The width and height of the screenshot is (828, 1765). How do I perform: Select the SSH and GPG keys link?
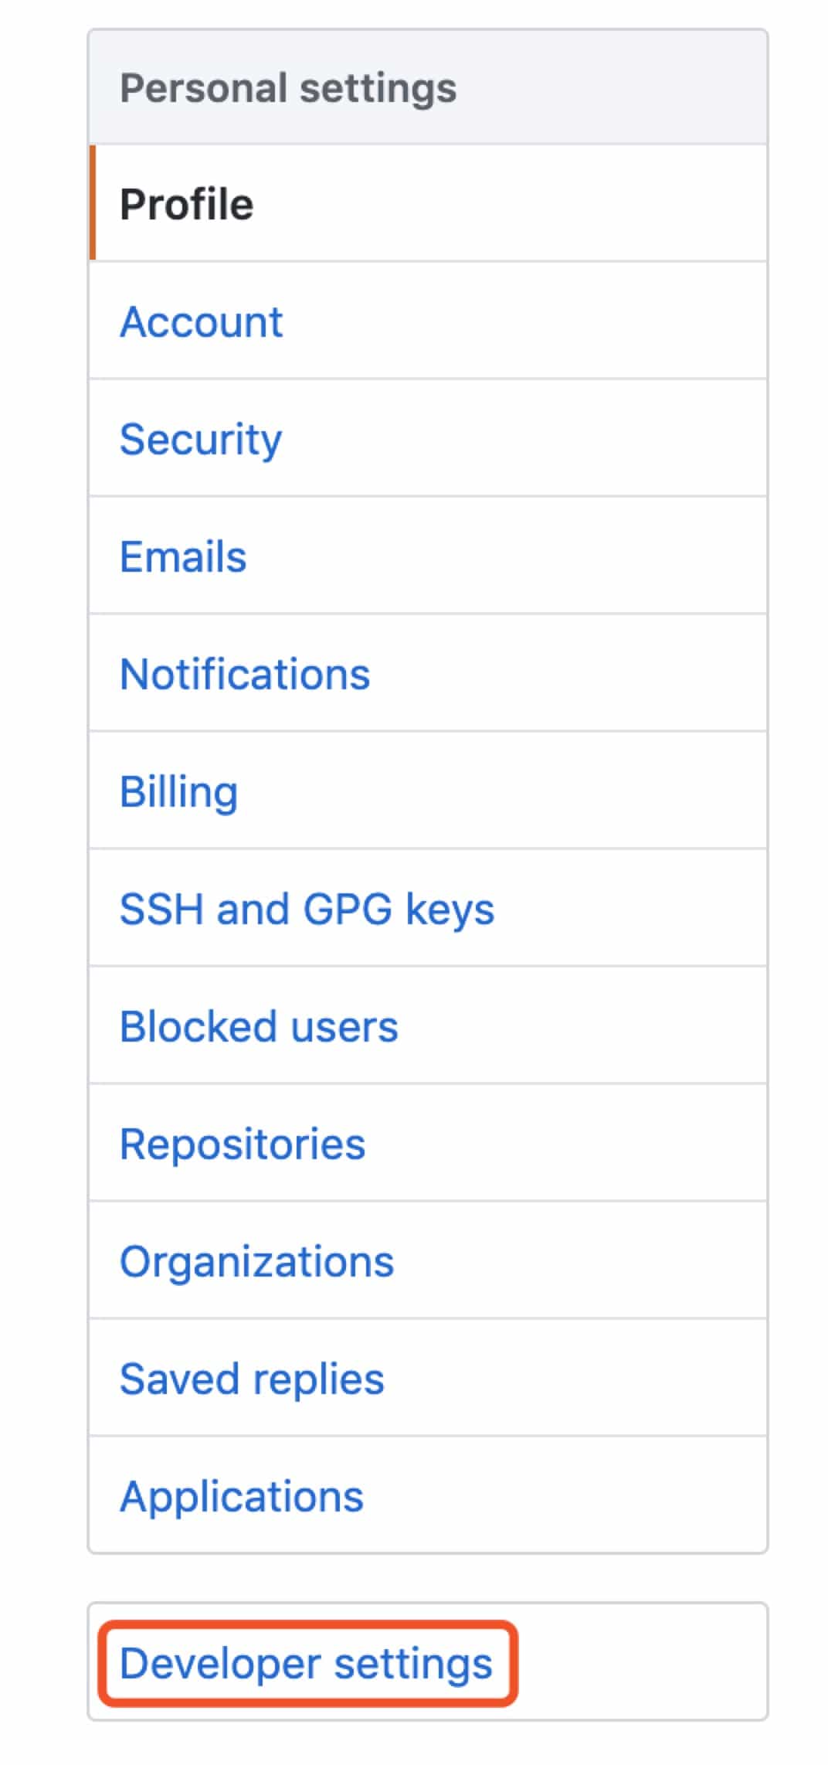click(x=307, y=910)
